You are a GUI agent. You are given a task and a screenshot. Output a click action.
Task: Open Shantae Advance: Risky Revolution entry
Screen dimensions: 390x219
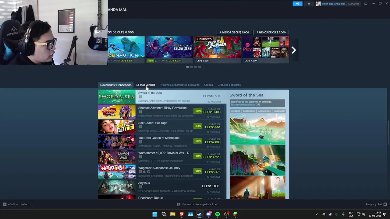point(161,112)
